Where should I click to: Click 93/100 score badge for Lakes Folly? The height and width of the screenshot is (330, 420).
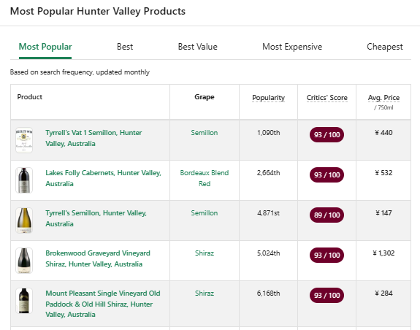point(327,174)
